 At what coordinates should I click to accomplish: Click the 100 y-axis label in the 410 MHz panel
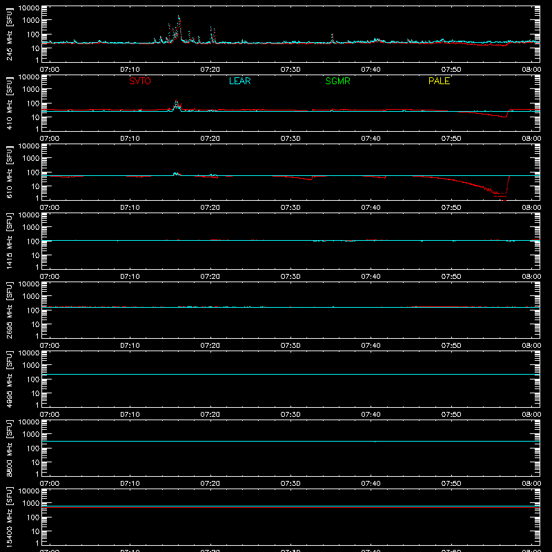pos(33,103)
